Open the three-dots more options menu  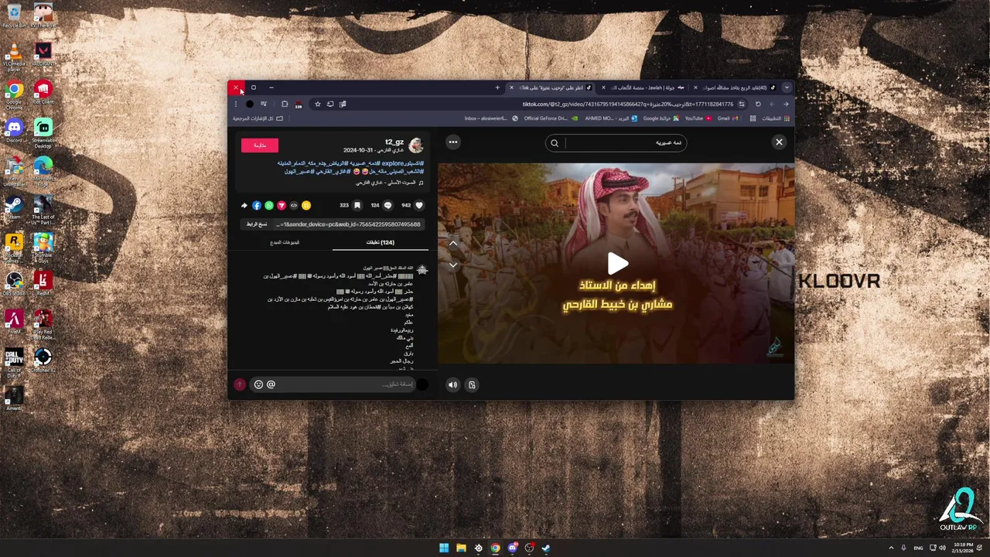[x=453, y=142]
